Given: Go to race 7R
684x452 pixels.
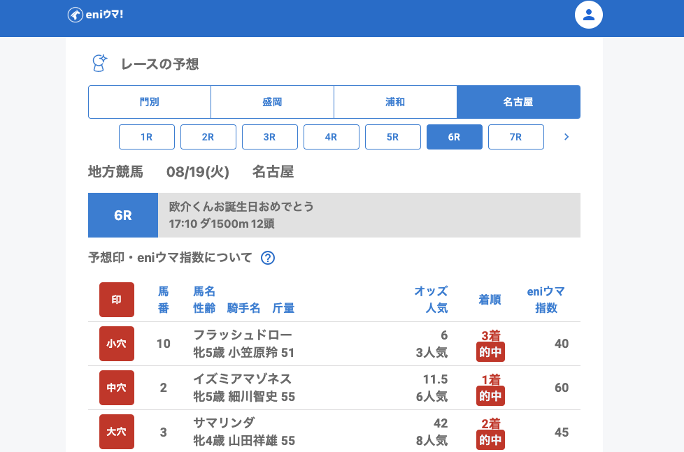Looking at the screenshot, I should click(516, 137).
